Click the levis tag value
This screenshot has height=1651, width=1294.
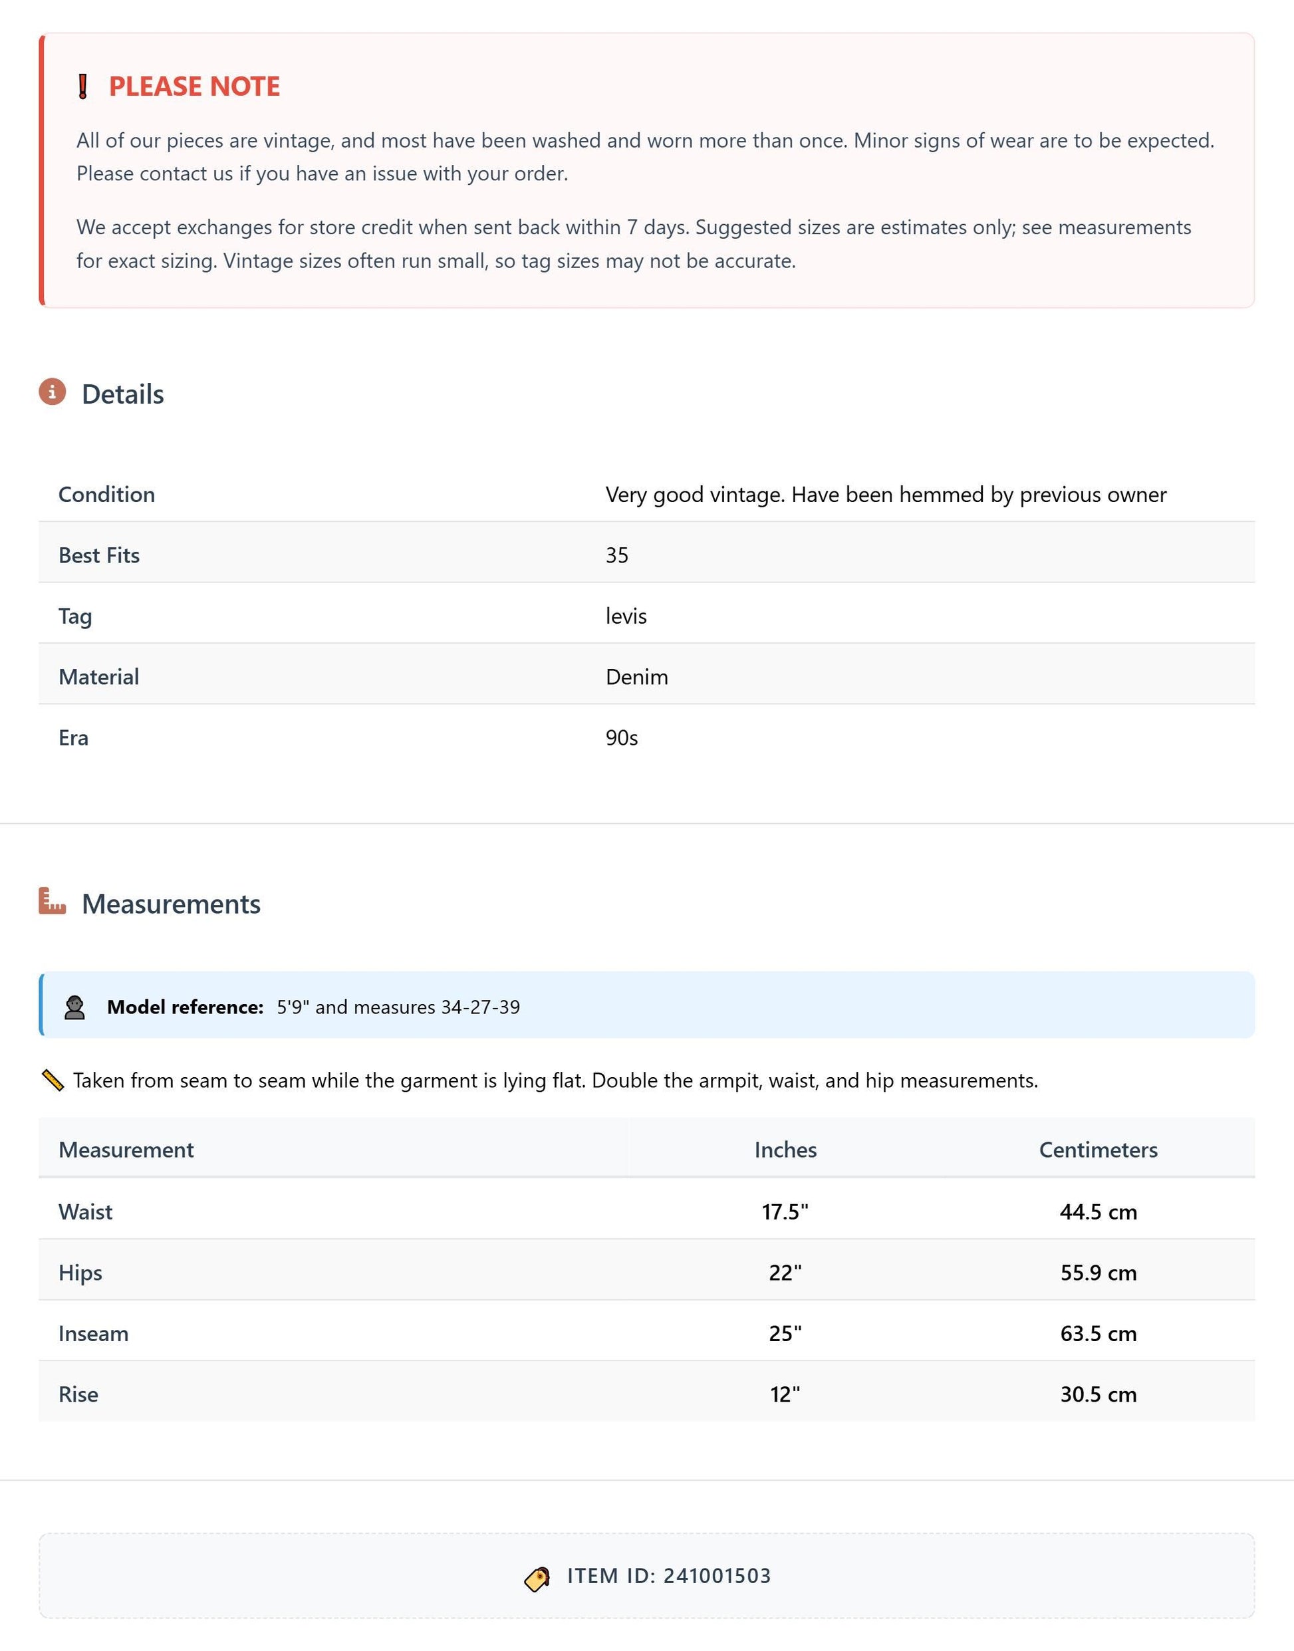(x=626, y=616)
